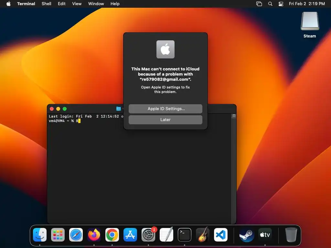The height and width of the screenshot is (248, 331).
Task: Open the Terminal application menu
Action: coord(26,4)
